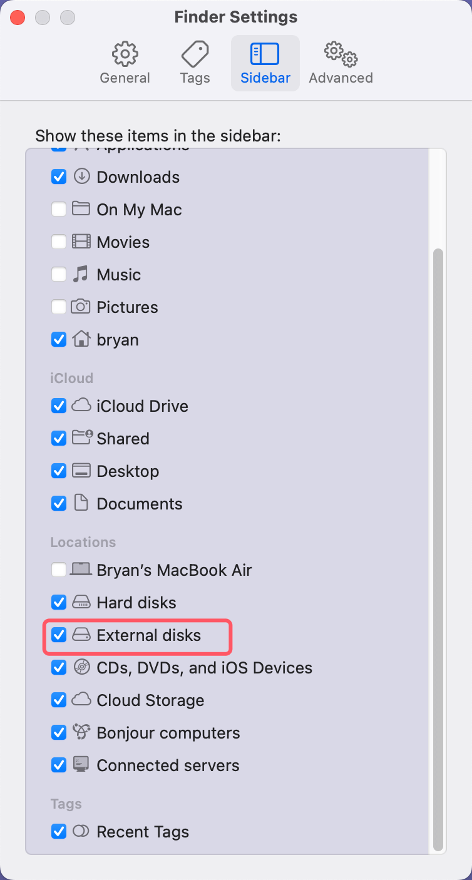Viewport: 472px width, 880px height.
Task: Click the Bonjour computers icon
Action: point(81,732)
